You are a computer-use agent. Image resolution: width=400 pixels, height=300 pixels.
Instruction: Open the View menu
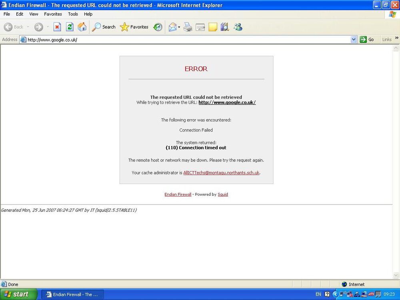point(34,14)
